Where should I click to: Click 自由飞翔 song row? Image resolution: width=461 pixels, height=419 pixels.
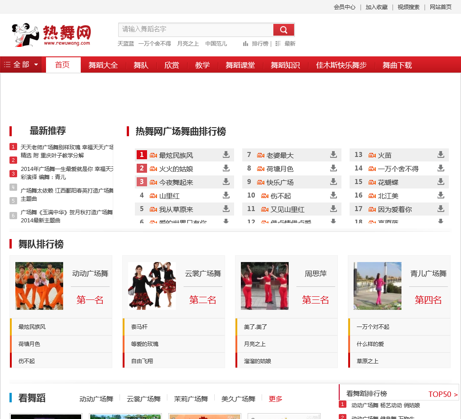click(x=174, y=361)
